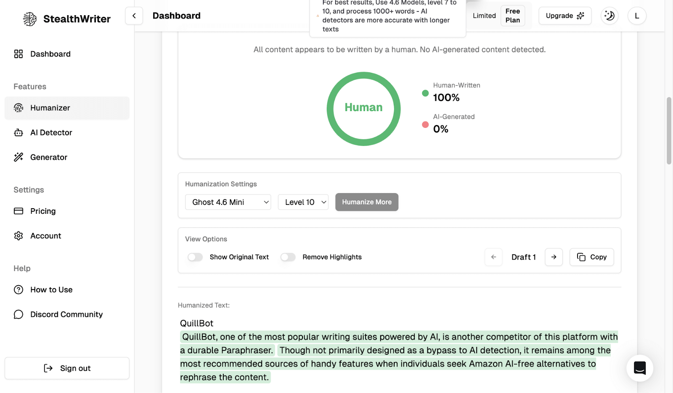Click the Dashboard page title in header
673x393 pixels.
pyautogui.click(x=176, y=16)
